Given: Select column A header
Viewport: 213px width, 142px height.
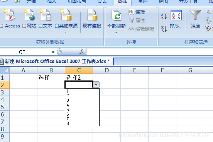Looking at the screenshot, I should pos(24,70).
